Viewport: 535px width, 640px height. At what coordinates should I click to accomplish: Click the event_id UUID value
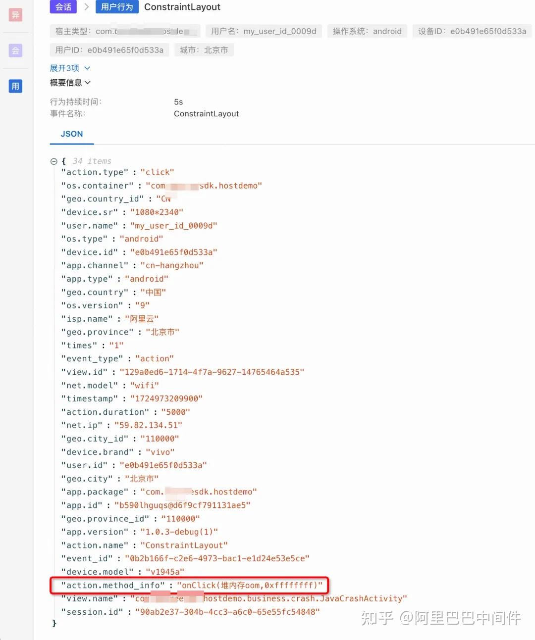click(217, 559)
